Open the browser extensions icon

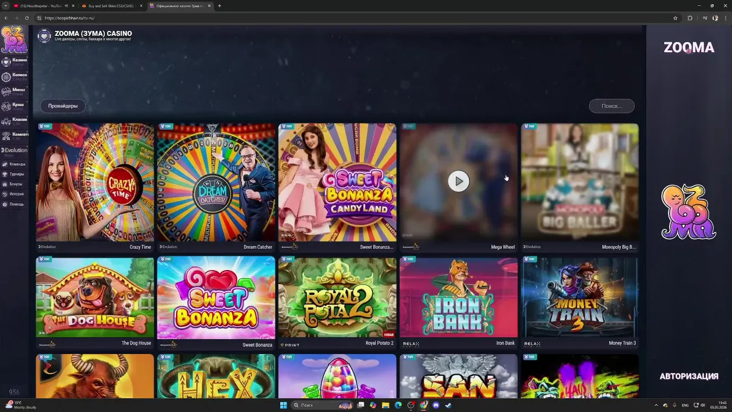690,18
